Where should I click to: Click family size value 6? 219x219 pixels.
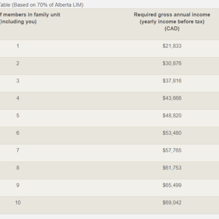18,133
